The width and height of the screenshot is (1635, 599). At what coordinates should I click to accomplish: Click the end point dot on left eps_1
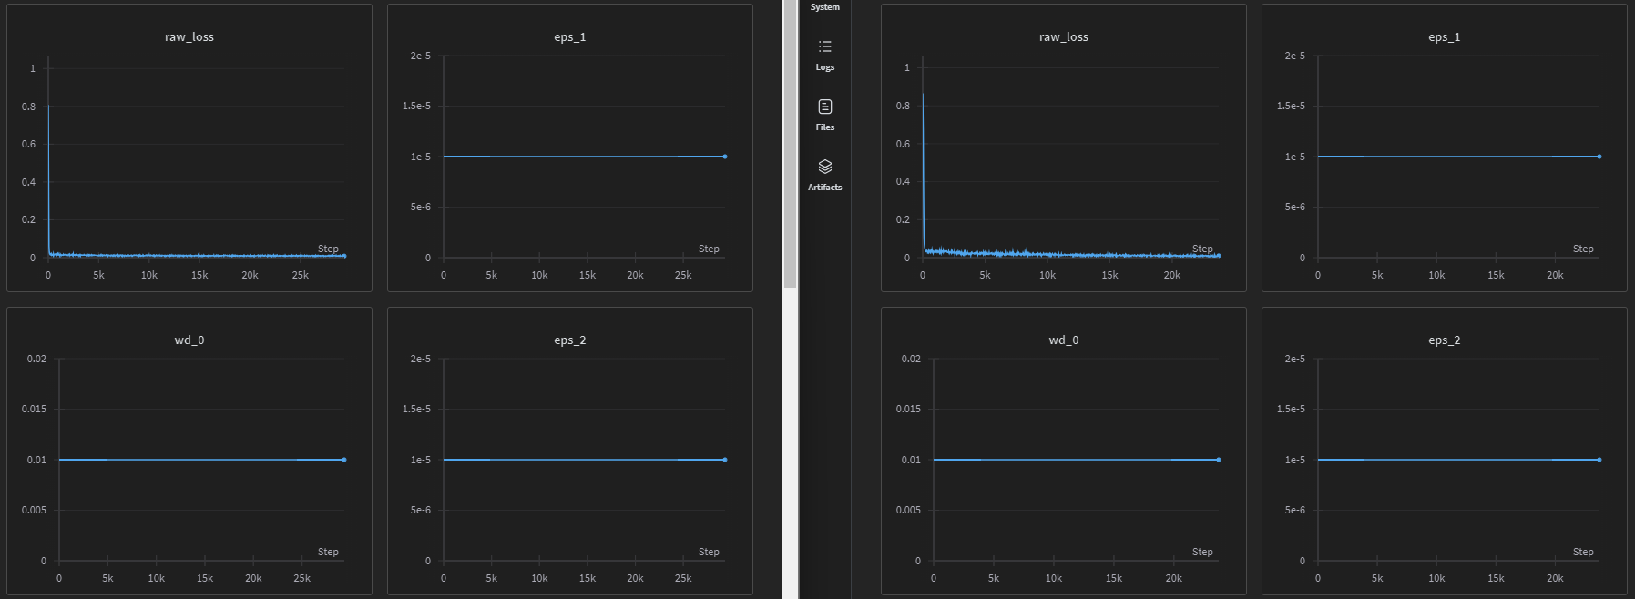coord(725,157)
